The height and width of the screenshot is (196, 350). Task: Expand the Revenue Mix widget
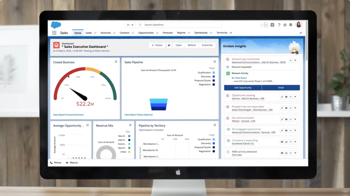tap(131, 125)
